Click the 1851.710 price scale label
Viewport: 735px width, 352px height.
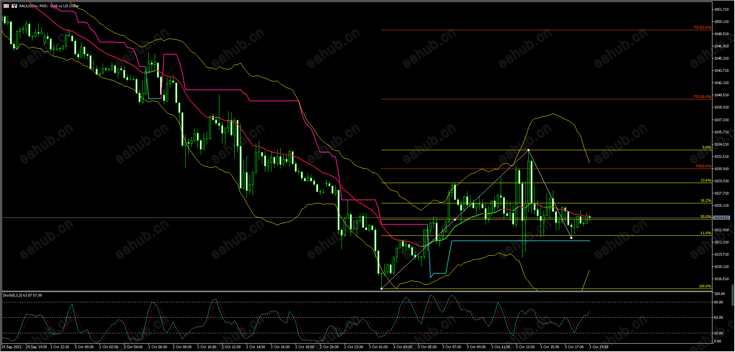[x=721, y=10]
